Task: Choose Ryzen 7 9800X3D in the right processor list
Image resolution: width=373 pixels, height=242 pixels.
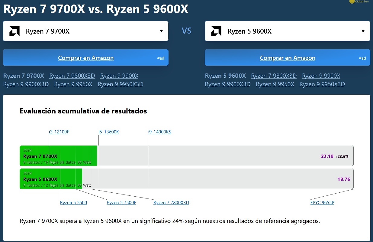Action: pos(274,76)
